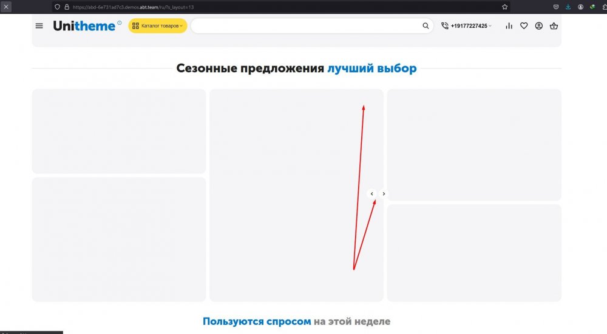Click the phone handset icon by the number
Viewport: 607px width, 334px height.
445,26
